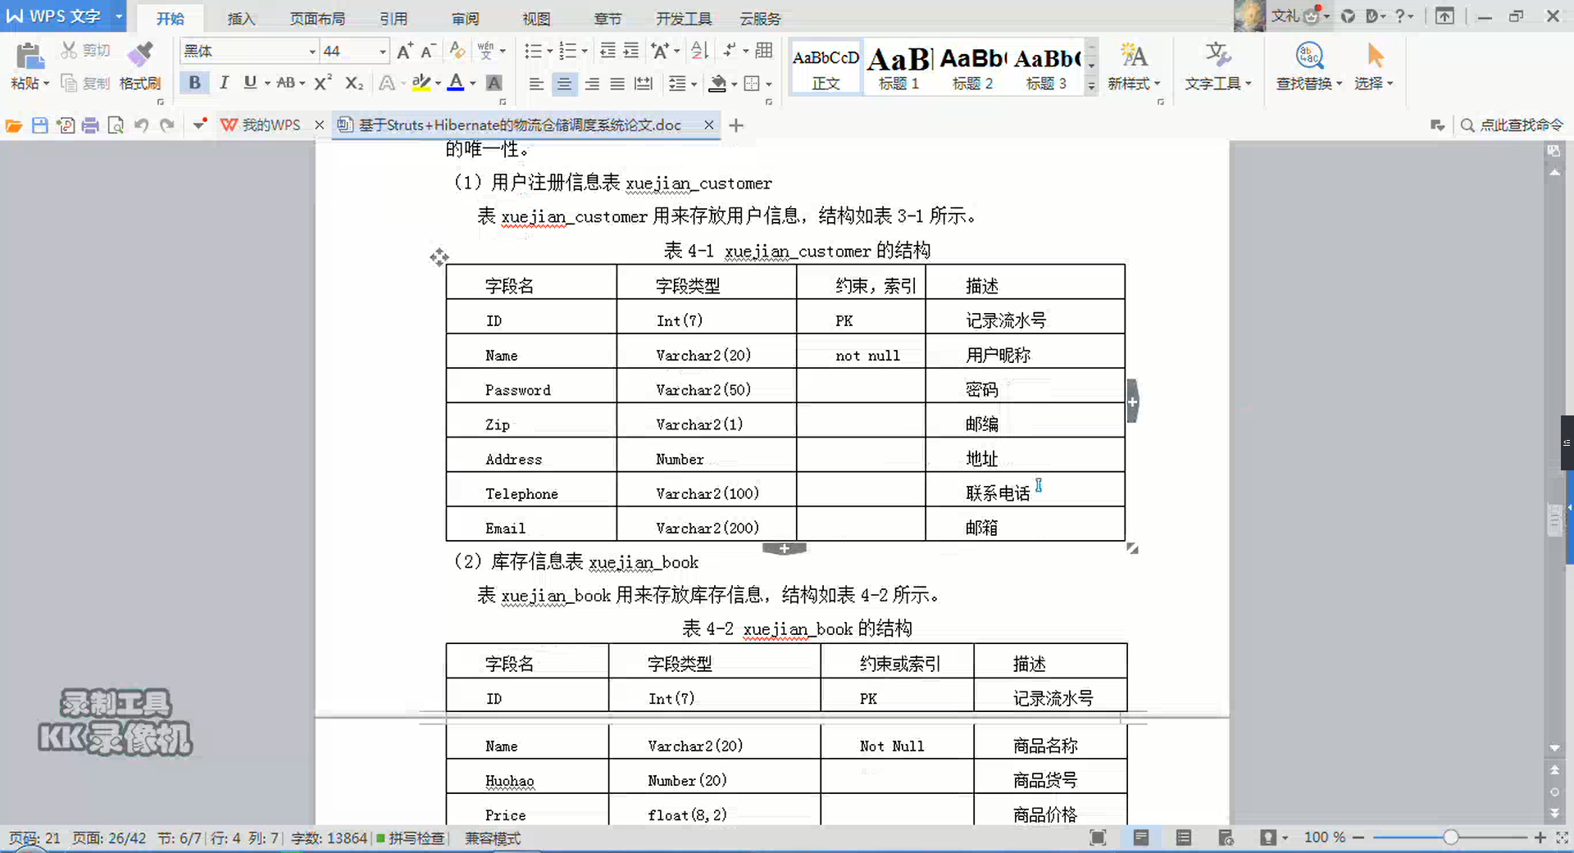Switch to full screen view in status bar

click(x=1098, y=837)
